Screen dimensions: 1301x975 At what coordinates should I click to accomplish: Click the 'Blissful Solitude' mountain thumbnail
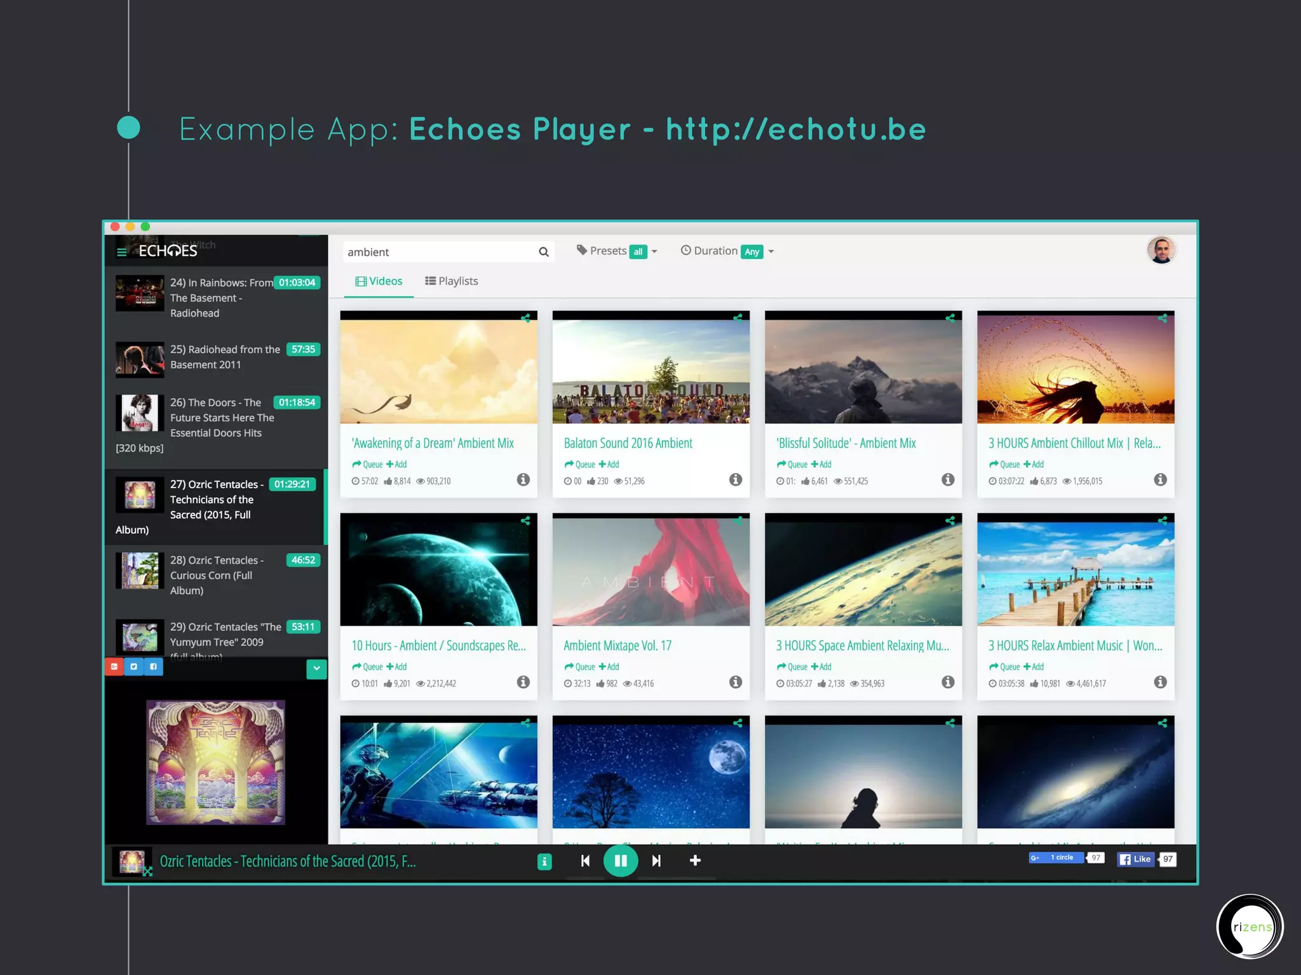[863, 367]
